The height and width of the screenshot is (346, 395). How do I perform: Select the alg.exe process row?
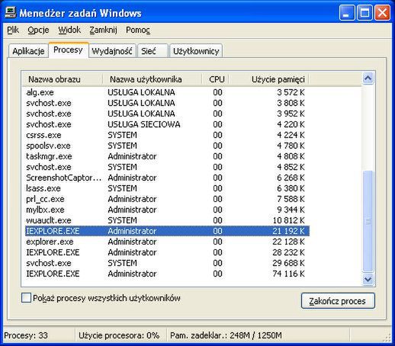167,92
